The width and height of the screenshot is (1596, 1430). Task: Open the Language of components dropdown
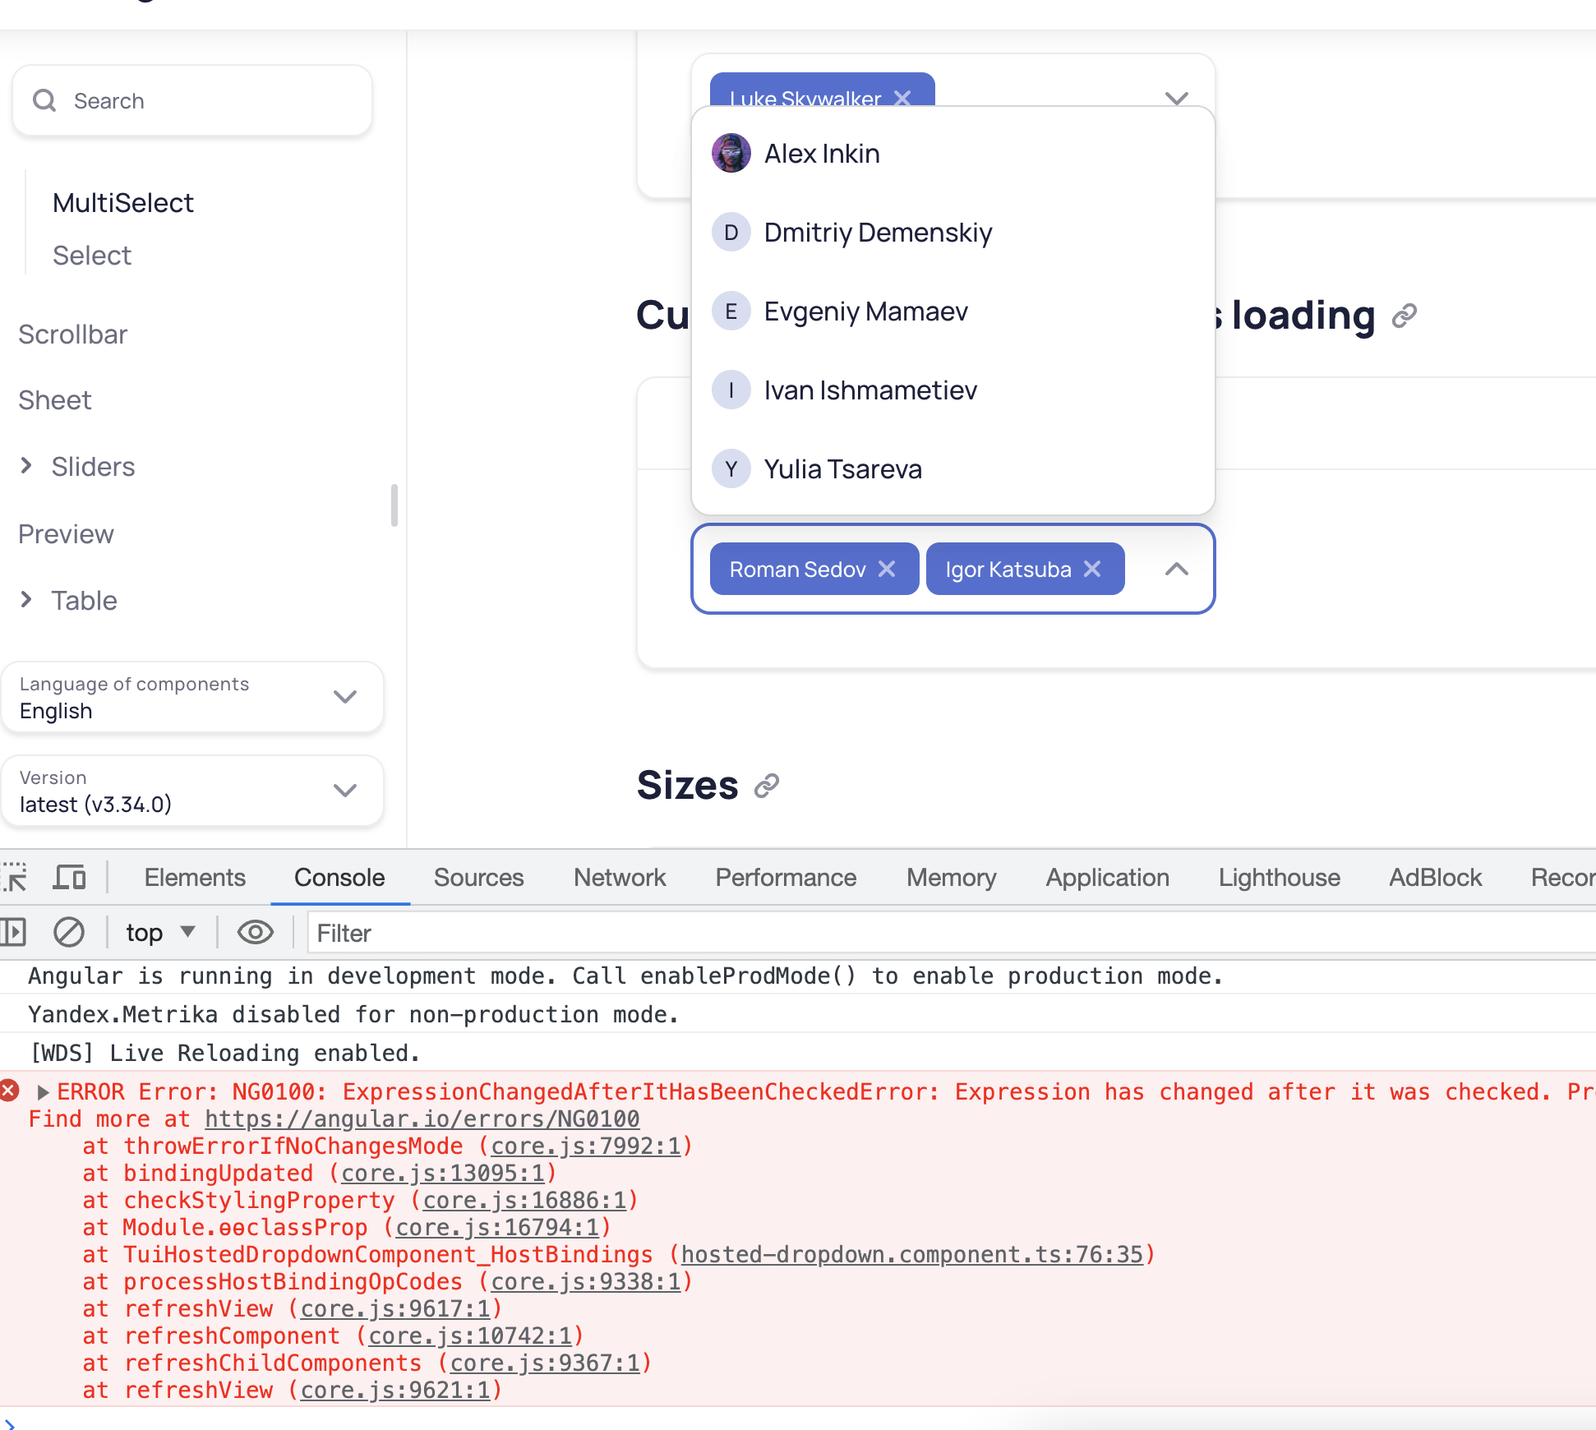346,697
